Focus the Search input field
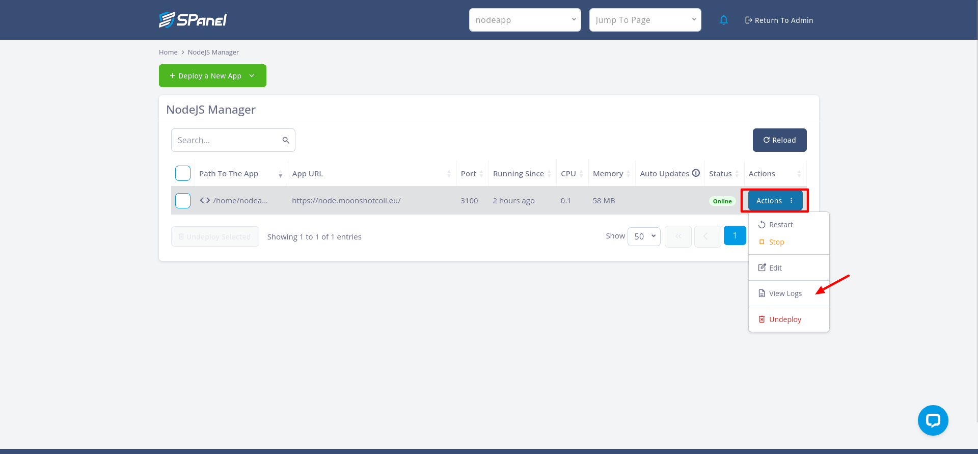Viewport: 978px width, 454px height. pyautogui.click(x=233, y=140)
